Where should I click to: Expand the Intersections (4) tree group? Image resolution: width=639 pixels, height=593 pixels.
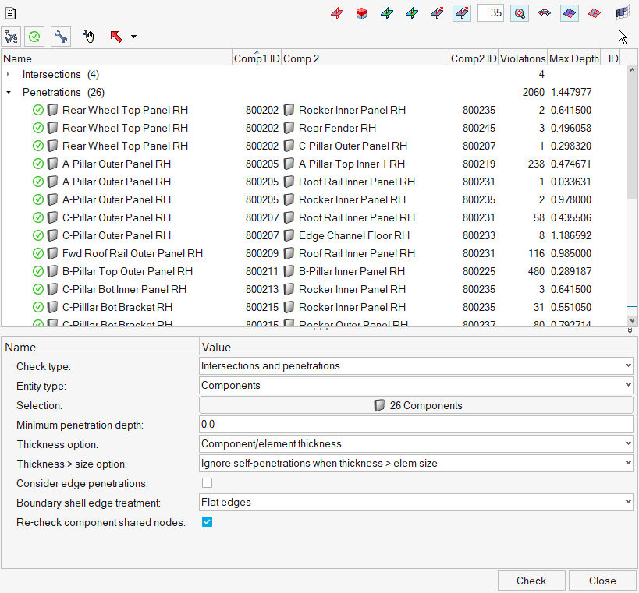coord(9,75)
